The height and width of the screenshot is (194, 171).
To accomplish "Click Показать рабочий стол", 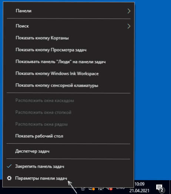I will point(68,136).
